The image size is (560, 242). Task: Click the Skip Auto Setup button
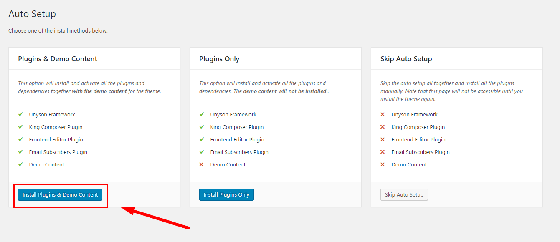click(404, 195)
